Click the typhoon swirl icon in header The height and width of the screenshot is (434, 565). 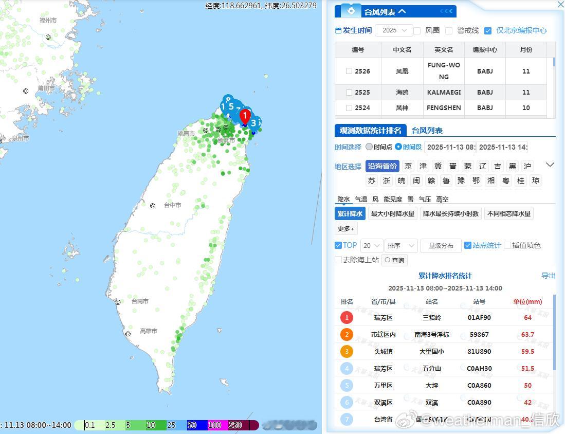[x=351, y=11]
